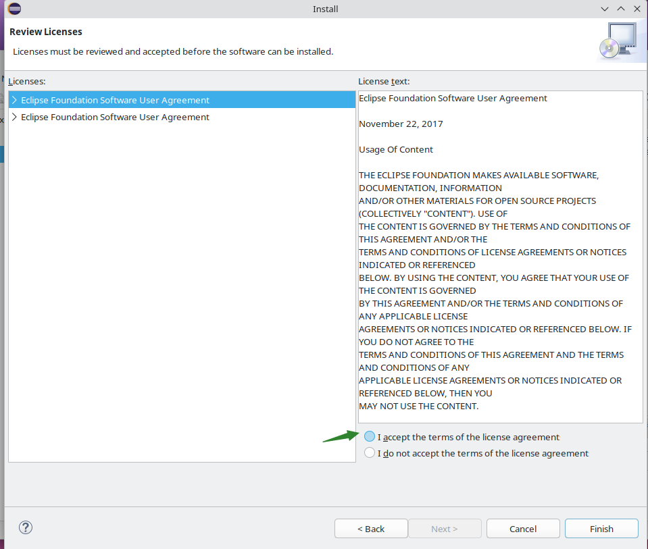648x549 pixels.
Task: Expand the second, unselected agreement row
Action: 14,117
